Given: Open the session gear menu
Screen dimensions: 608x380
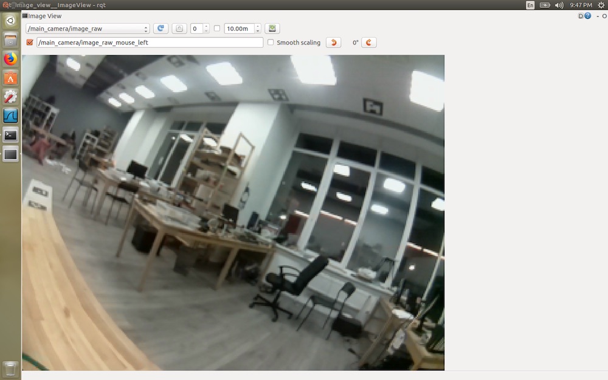Looking at the screenshot, I should pyautogui.click(x=601, y=5).
